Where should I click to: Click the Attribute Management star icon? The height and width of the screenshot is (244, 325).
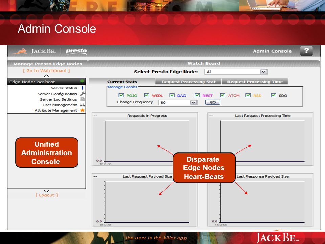[x=82, y=110]
